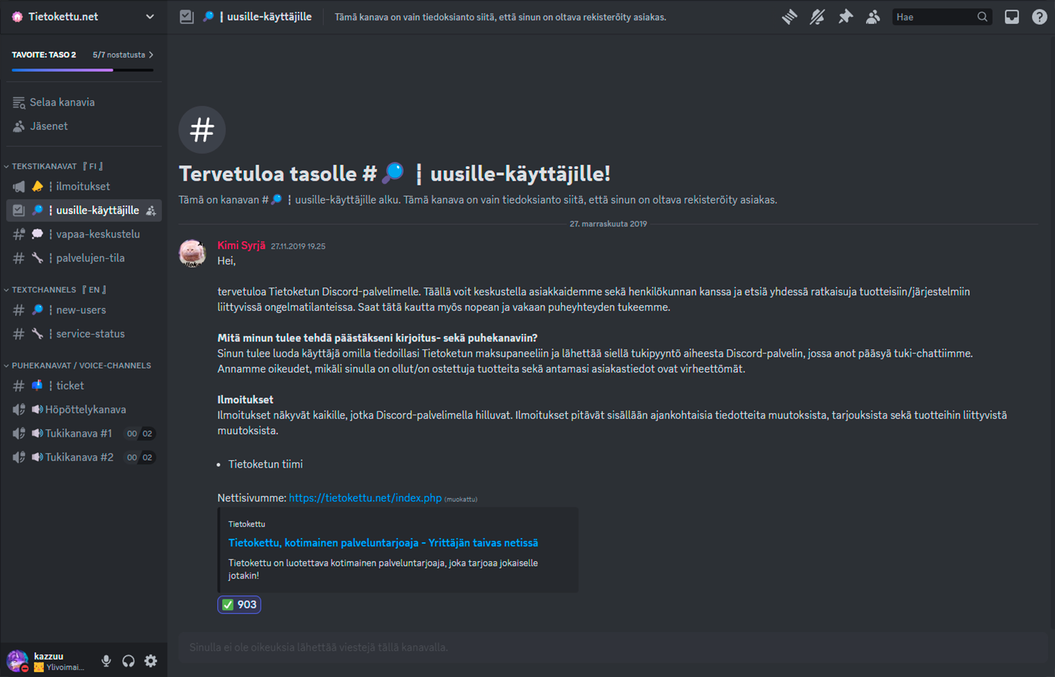This screenshot has height=677, width=1055.
Task: Toggle the microphone mute button
Action: tap(106, 661)
